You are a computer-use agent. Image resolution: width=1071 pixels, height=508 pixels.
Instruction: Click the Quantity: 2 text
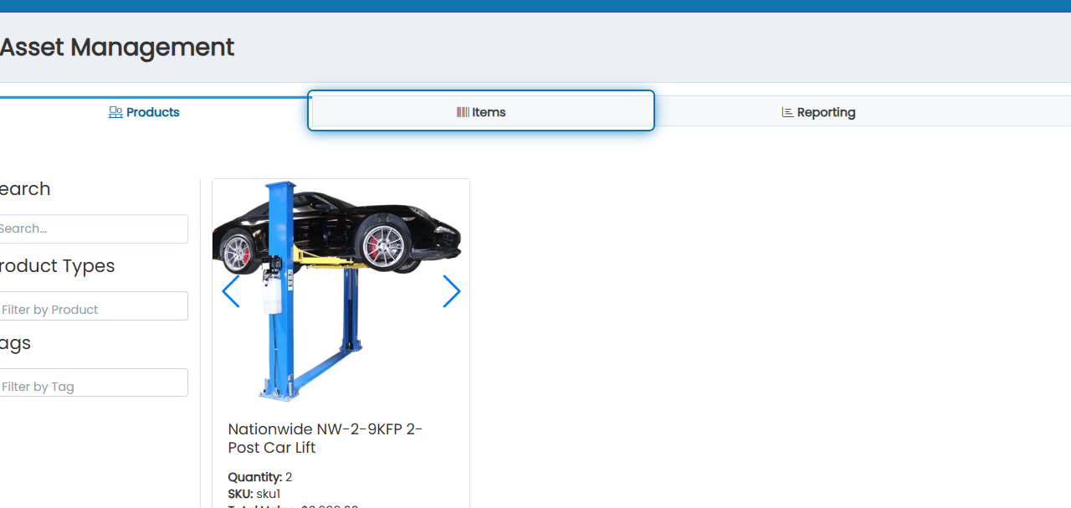pos(260,477)
